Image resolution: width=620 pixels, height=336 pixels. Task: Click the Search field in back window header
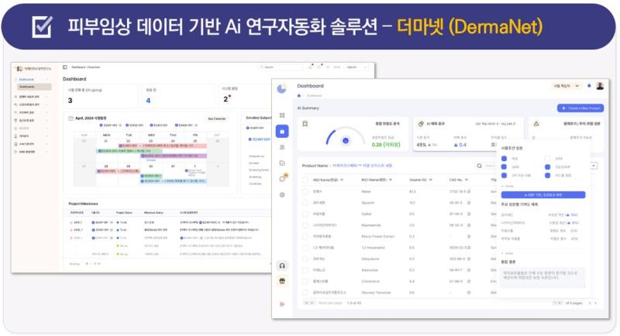(x=281, y=67)
